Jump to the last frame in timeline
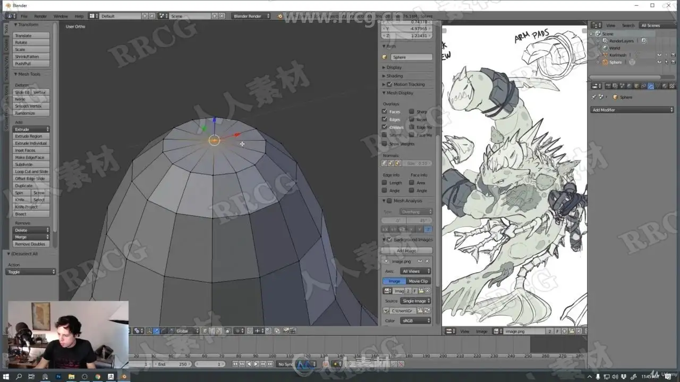The width and height of the screenshot is (680, 382). [269, 364]
